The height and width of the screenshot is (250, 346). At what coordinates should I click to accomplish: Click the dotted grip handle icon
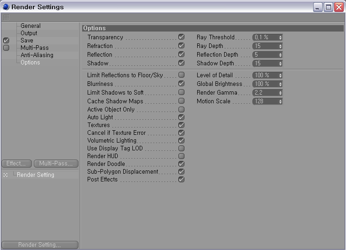point(6,17)
